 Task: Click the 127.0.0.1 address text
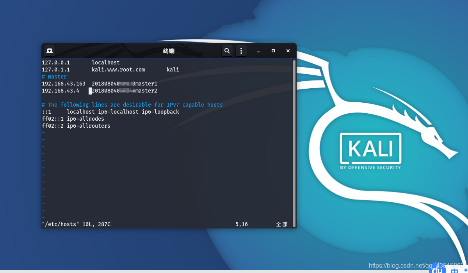click(56, 62)
